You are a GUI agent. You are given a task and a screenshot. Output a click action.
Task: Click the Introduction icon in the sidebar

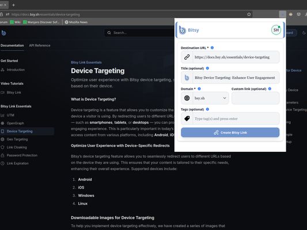tap(2, 70)
